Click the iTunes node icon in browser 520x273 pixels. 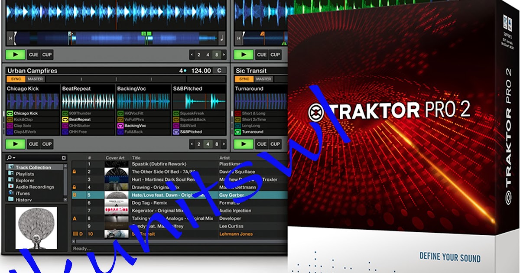tap(11, 193)
